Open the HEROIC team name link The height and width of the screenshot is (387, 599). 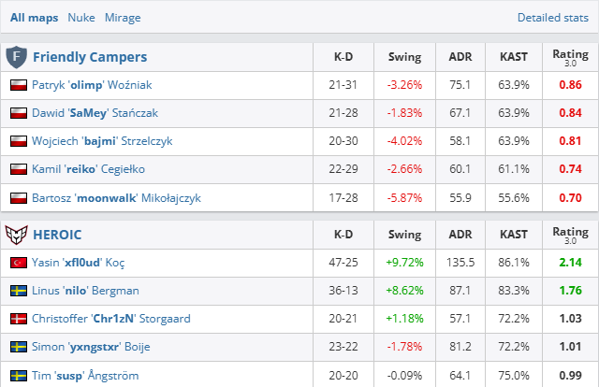[58, 235]
